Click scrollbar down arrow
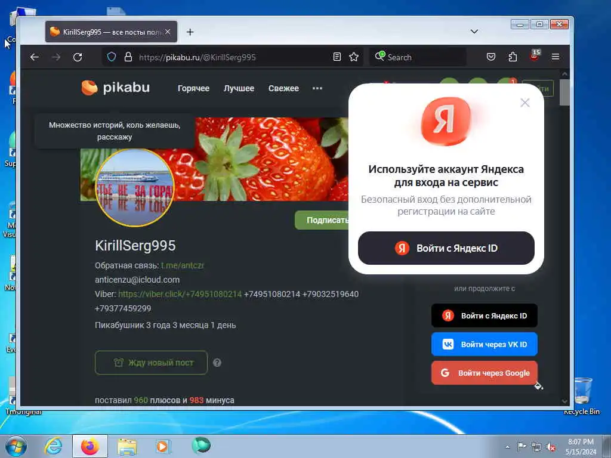Viewport: 611px width, 458px height. point(564,401)
